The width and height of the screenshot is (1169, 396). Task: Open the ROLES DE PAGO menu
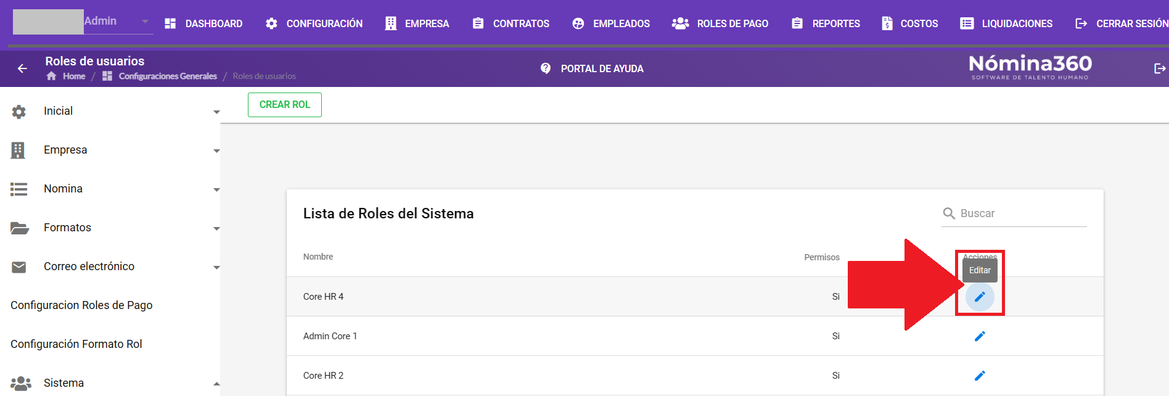click(732, 23)
